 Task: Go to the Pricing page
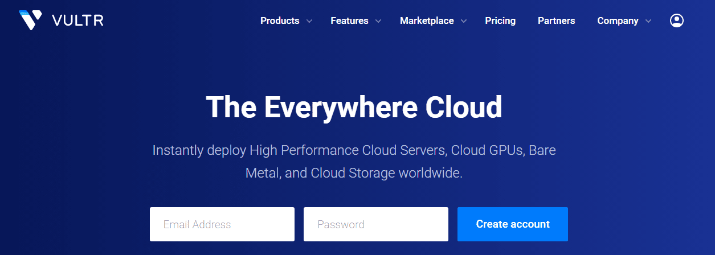[500, 21]
